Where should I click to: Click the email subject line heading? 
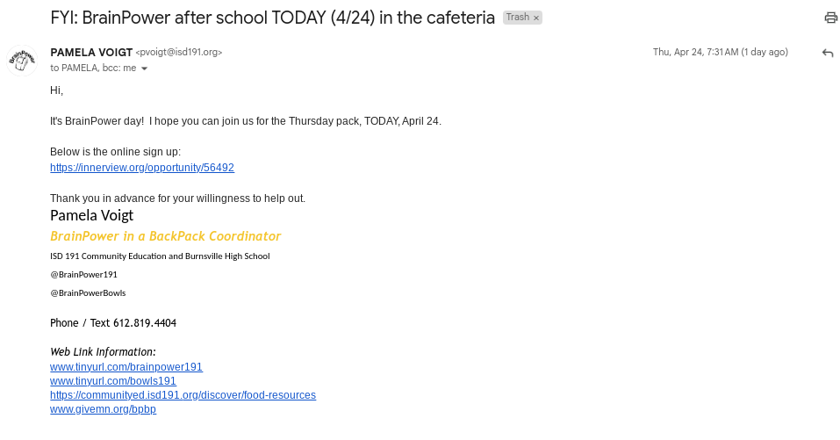[x=272, y=18]
